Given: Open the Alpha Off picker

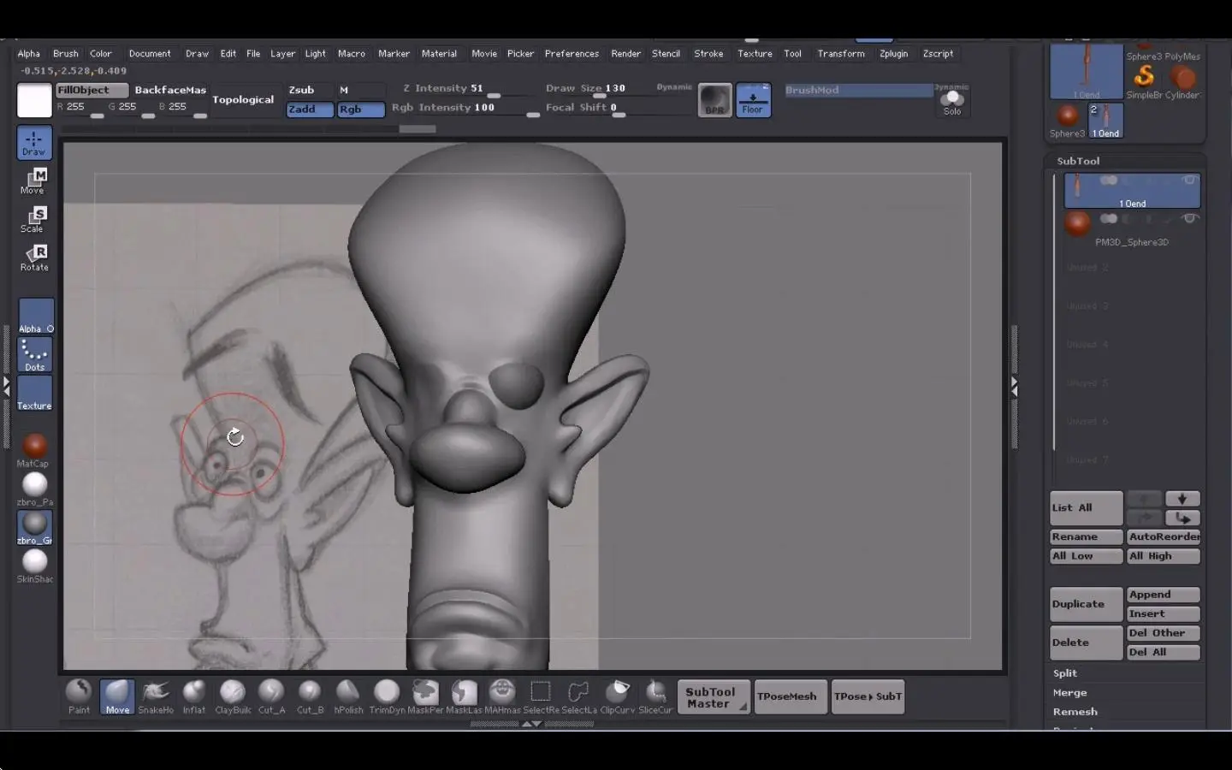Looking at the screenshot, I should (x=36, y=317).
